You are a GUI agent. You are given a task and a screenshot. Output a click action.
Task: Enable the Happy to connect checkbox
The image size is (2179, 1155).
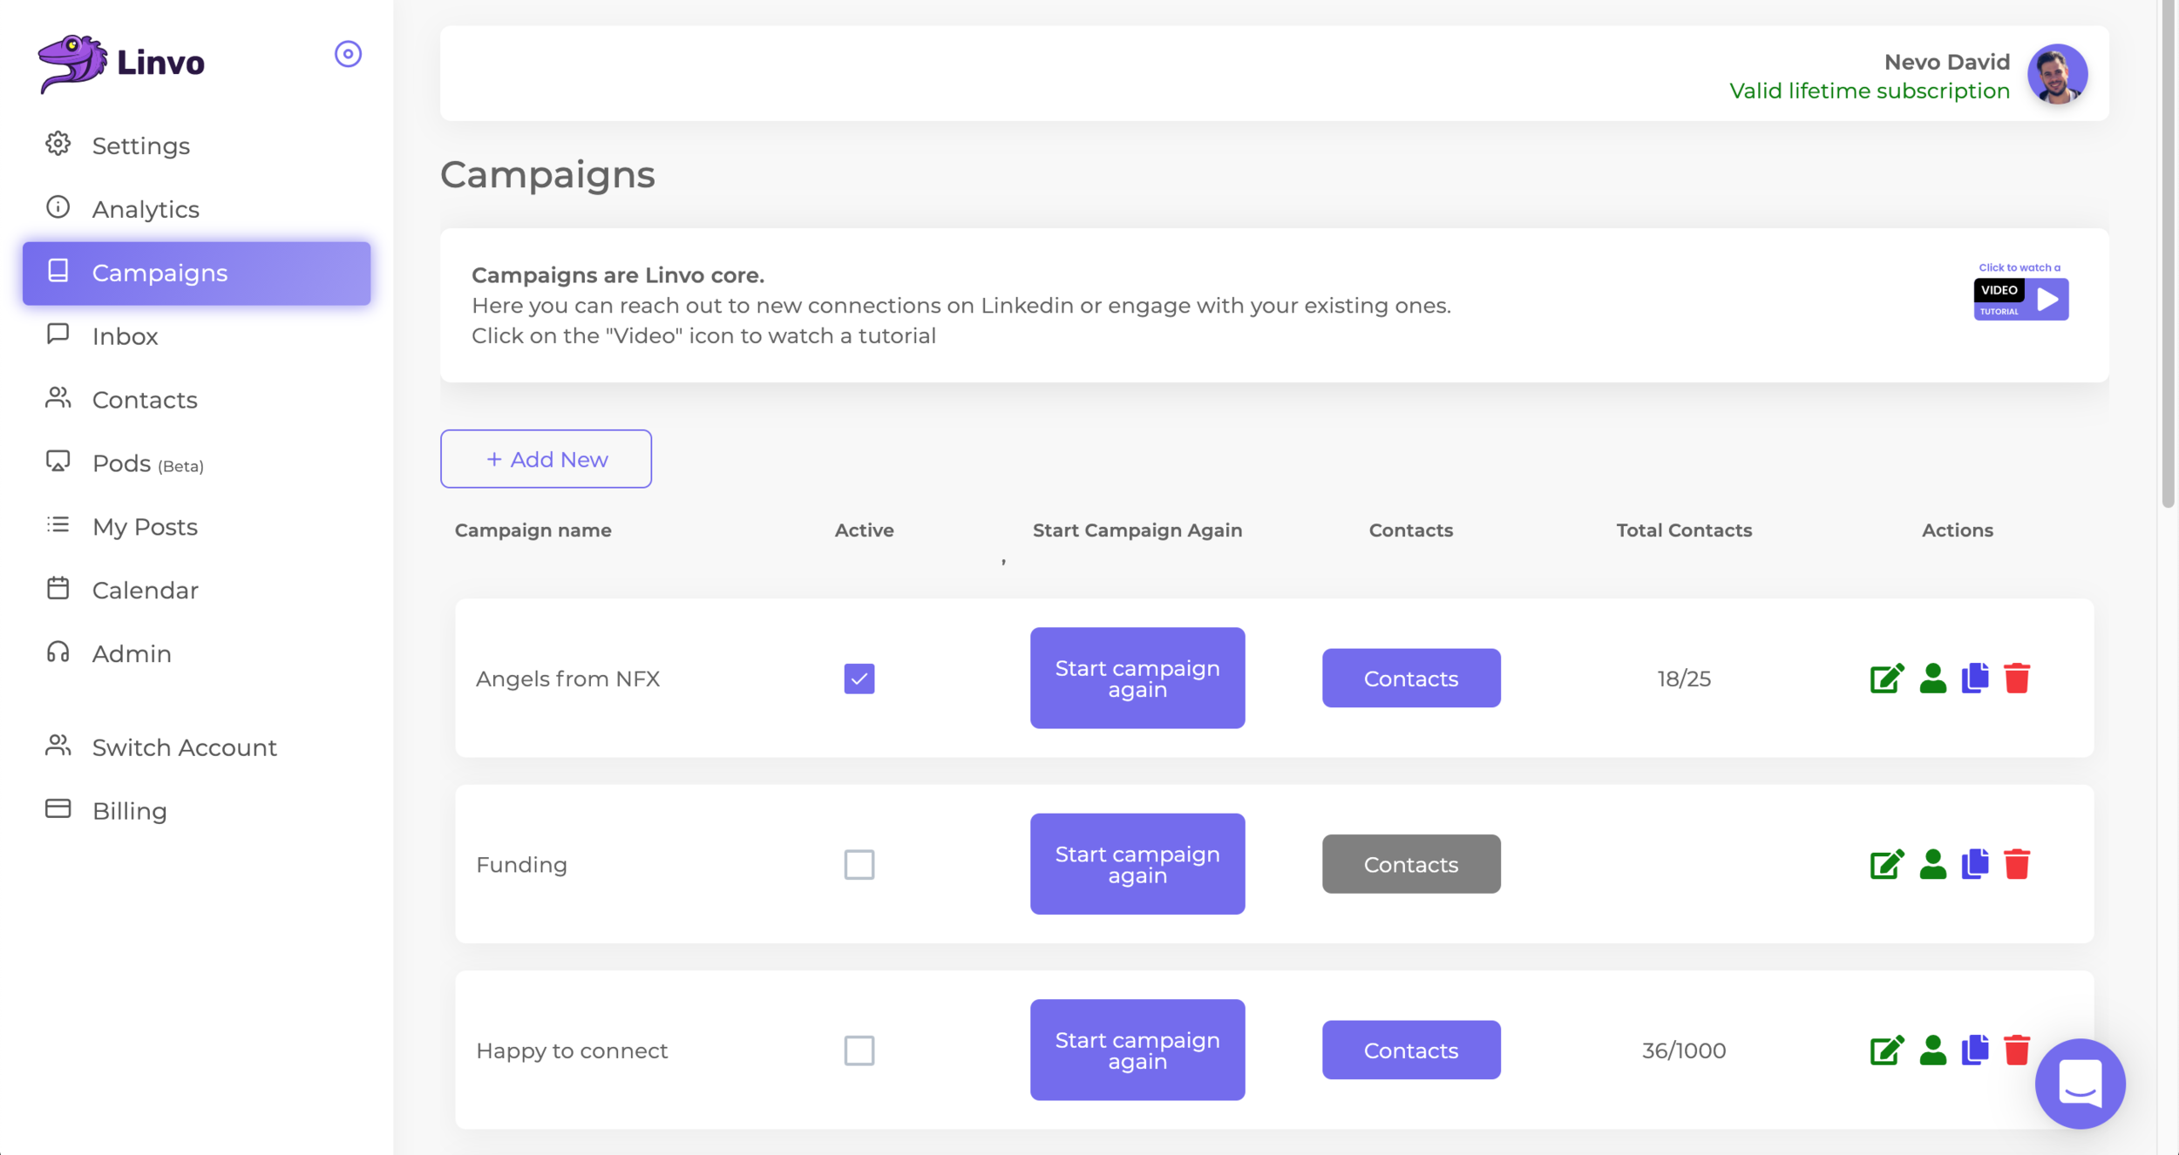point(859,1050)
